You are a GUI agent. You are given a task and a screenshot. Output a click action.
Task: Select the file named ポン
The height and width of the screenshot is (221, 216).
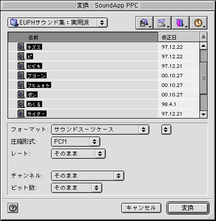(x=32, y=94)
